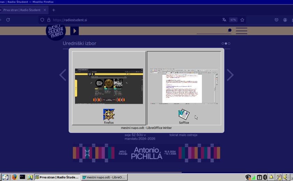Click the radiostudent.si address bar
Viewport: 293px width, 181px height.
133,20
